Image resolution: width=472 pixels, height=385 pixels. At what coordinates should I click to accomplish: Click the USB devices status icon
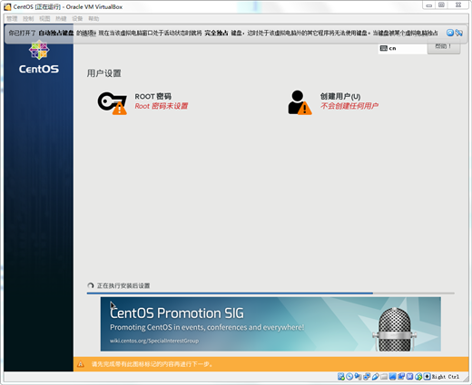tap(376, 376)
